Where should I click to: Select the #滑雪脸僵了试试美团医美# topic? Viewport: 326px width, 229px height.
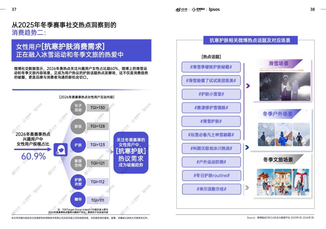tap(211, 80)
